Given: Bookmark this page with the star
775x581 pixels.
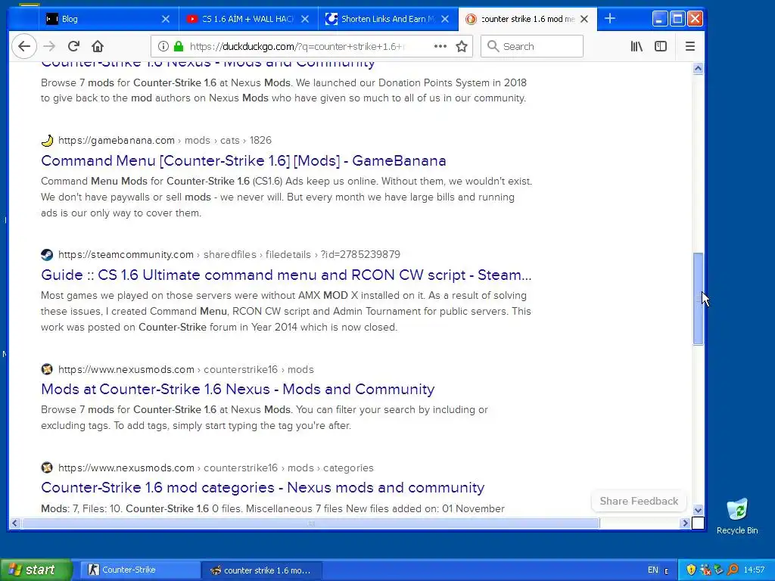Looking at the screenshot, I should pyautogui.click(x=462, y=46).
